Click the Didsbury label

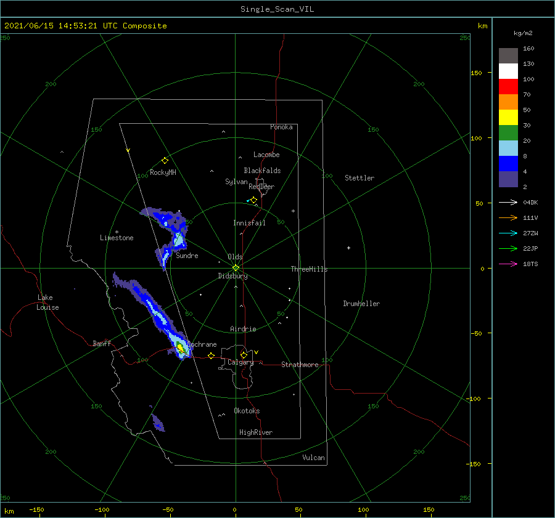(233, 276)
